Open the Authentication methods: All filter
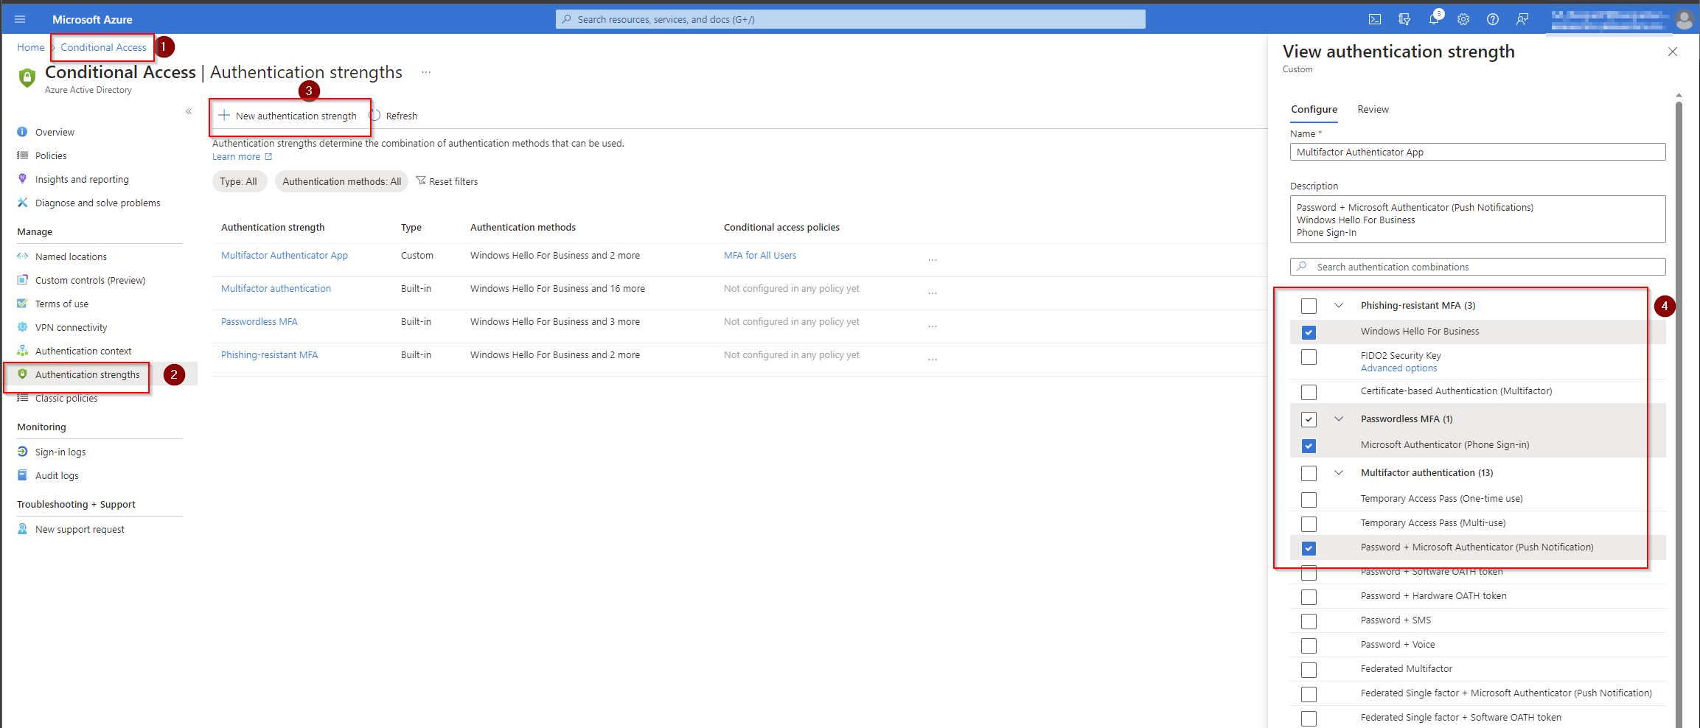 coord(341,181)
